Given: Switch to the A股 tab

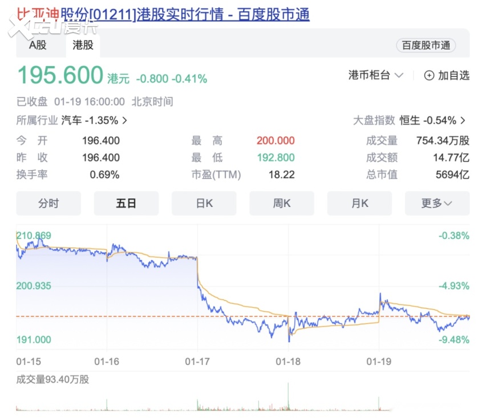Looking at the screenshot, I should click(x=38, y=45).
